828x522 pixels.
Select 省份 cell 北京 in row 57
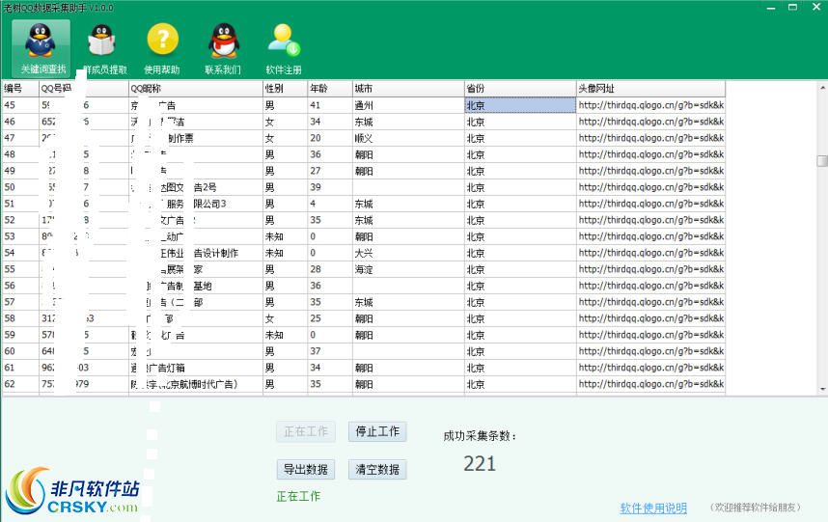coord(520,302)
